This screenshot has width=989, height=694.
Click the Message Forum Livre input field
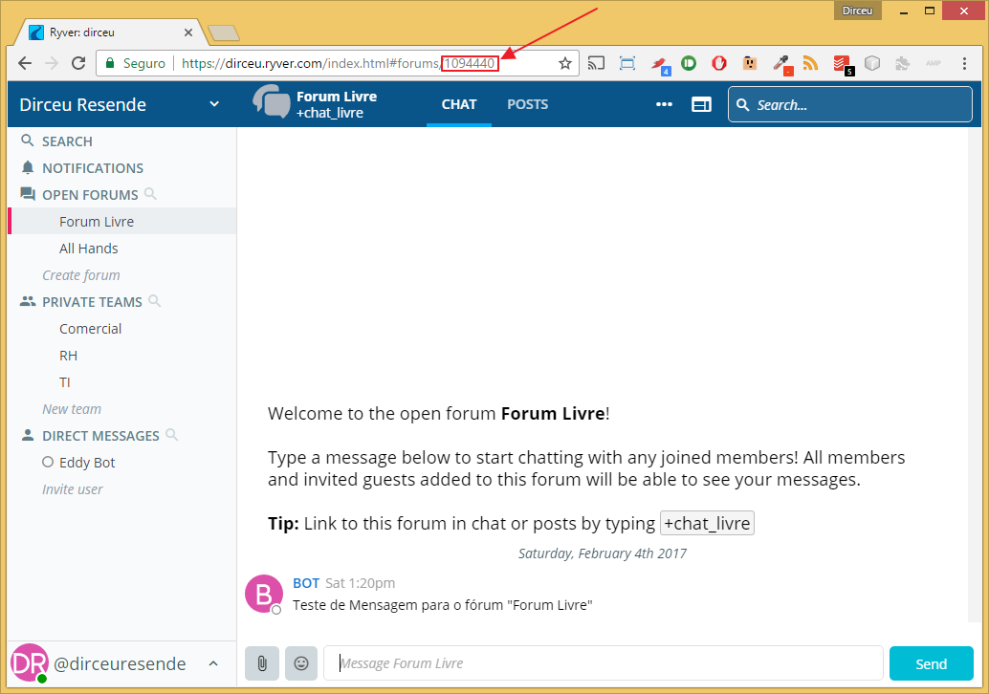(x=603, y=663)
